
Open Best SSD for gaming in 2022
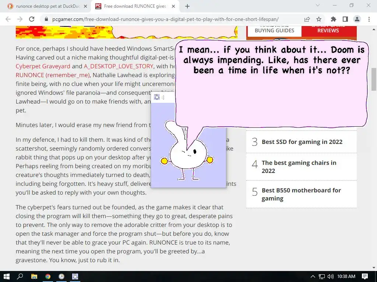coord(302,142)
